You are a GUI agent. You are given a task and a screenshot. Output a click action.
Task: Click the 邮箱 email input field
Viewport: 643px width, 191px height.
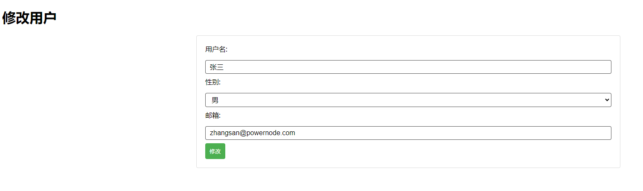[x=408, y=133]
